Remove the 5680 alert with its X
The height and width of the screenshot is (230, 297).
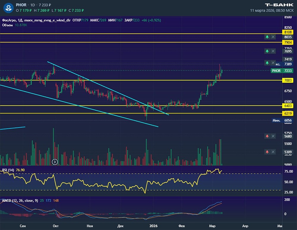click(x=273, y=136)
